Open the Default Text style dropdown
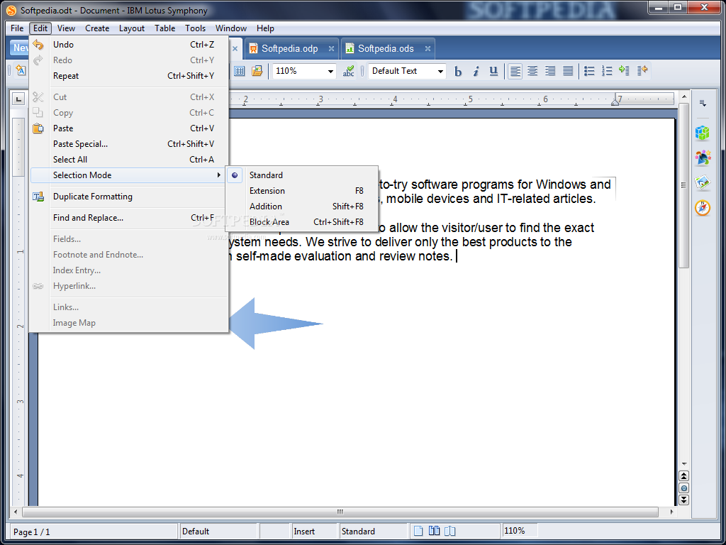The image size is (726, 545). pos(440,72)
